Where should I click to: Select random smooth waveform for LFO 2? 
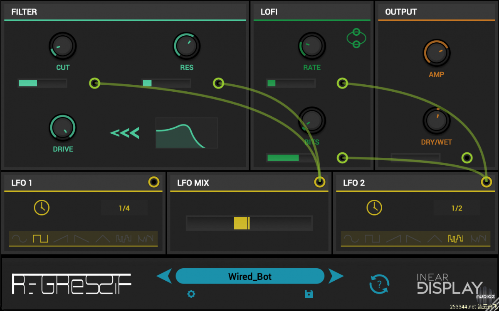point(478,239)
